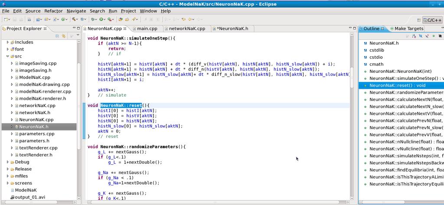Click the Search flashlight toolbar icon
444x205 pixels.
point(134,19)
